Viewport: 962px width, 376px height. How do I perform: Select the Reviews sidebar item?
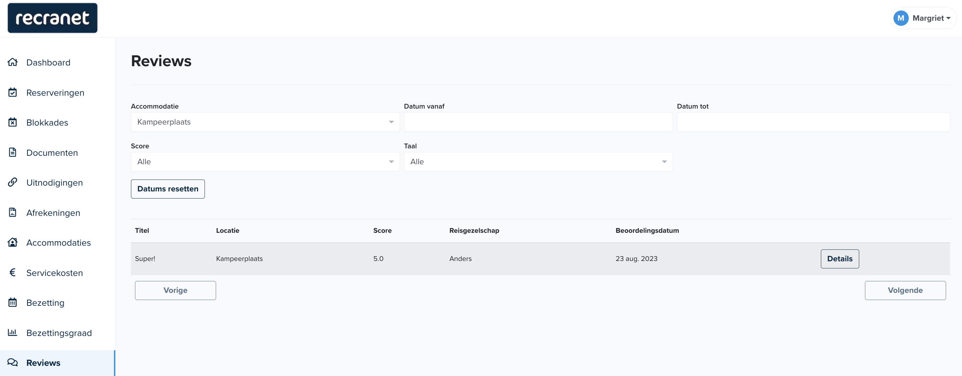click(58, 363)
